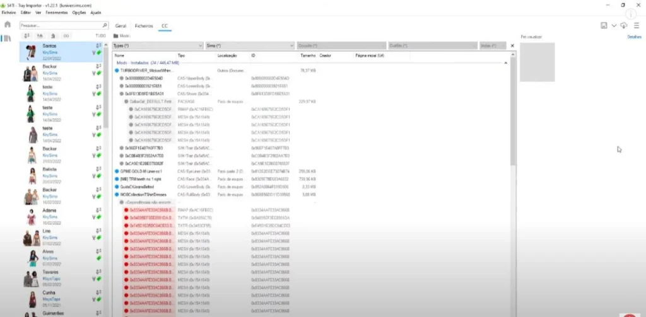Expand the chevron next to the save icon
Screen dimensions: 646x317
(x=614, y=26)
